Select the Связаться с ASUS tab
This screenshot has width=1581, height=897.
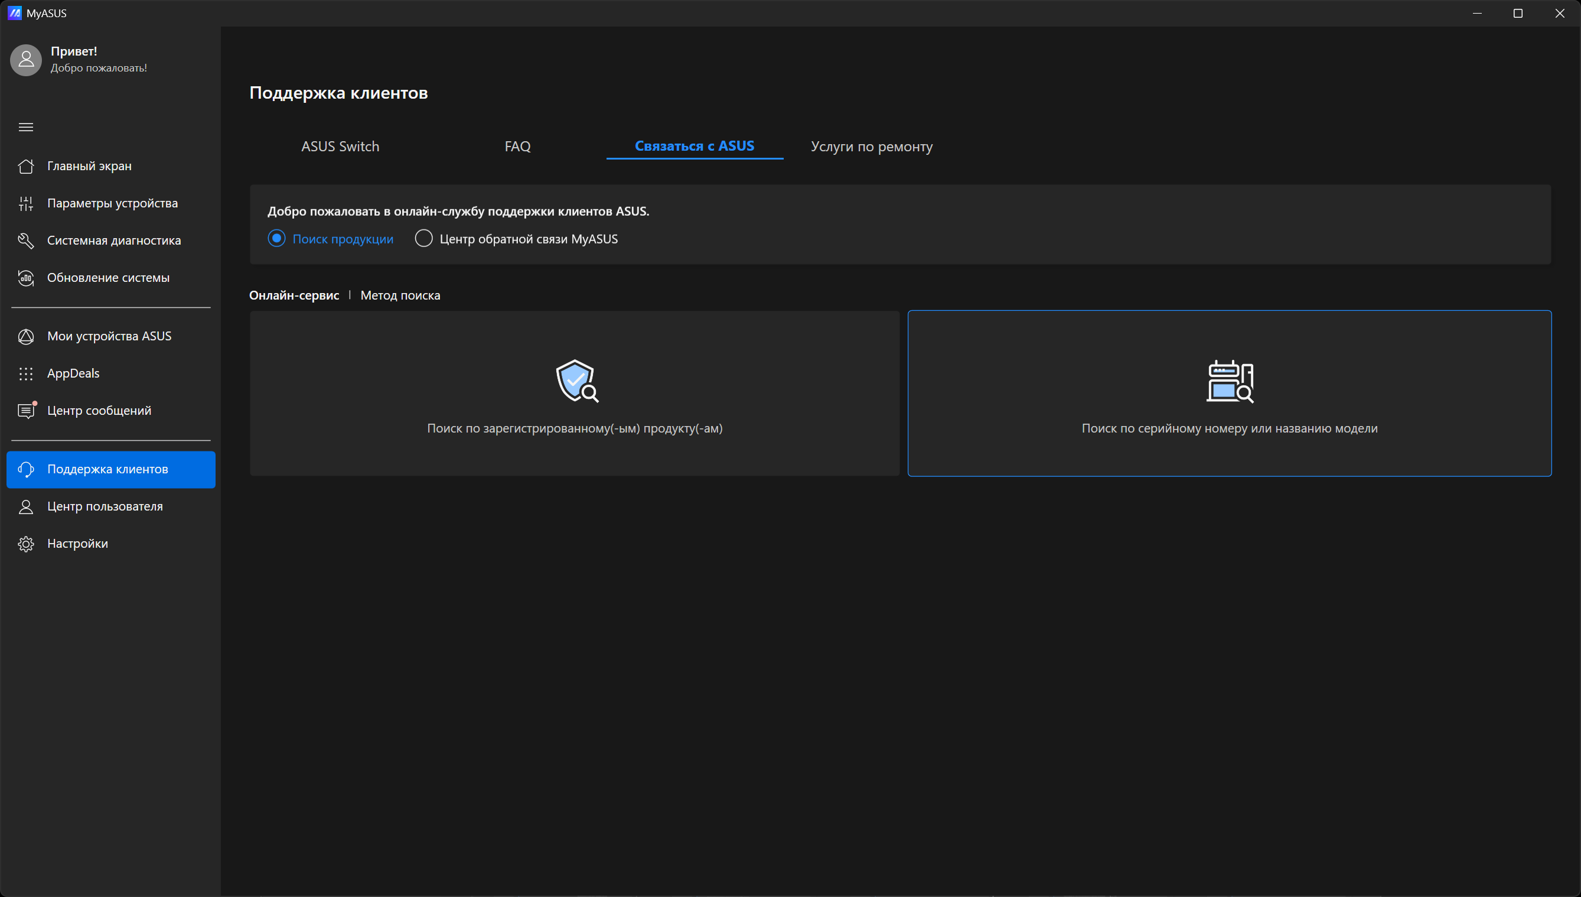point(695,147)
